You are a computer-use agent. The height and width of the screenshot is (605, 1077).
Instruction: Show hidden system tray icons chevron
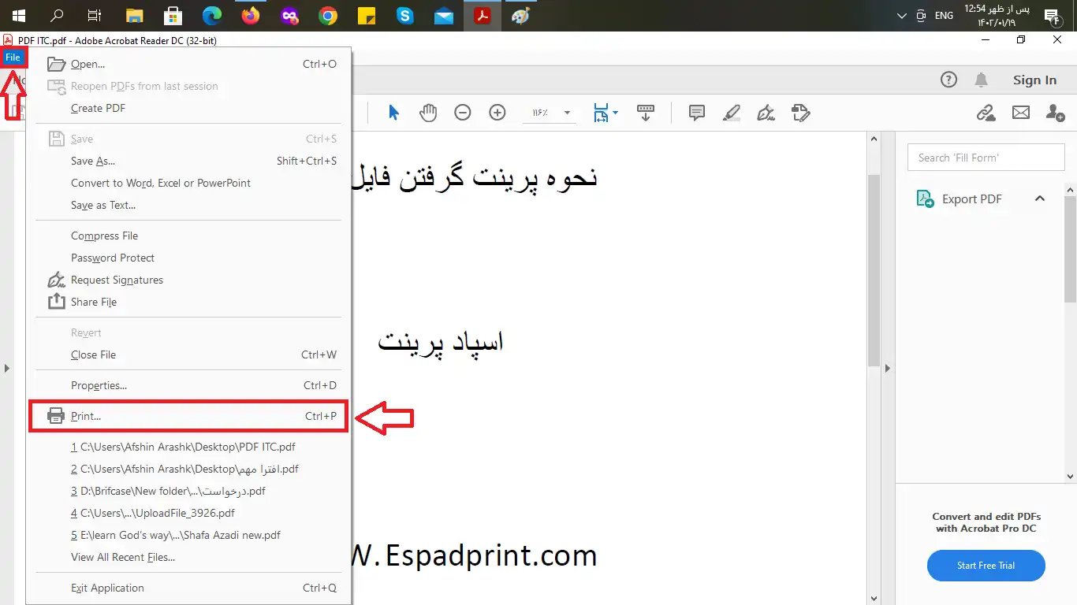(x=902, y=16)
